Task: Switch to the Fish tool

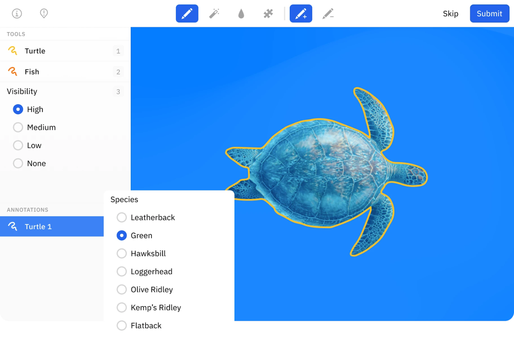Action: coord(31,72)
